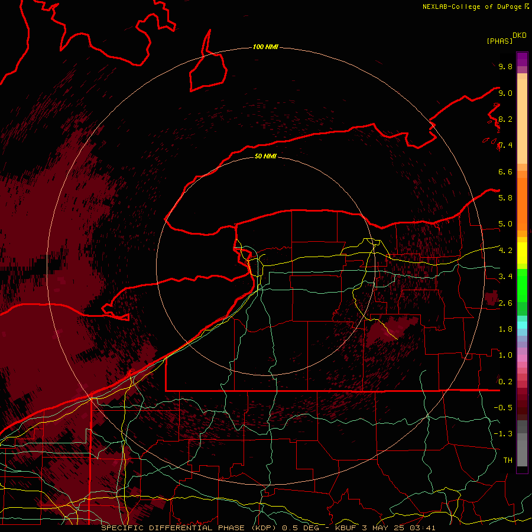Click the -1.3 color scale label

pos(503,434)
